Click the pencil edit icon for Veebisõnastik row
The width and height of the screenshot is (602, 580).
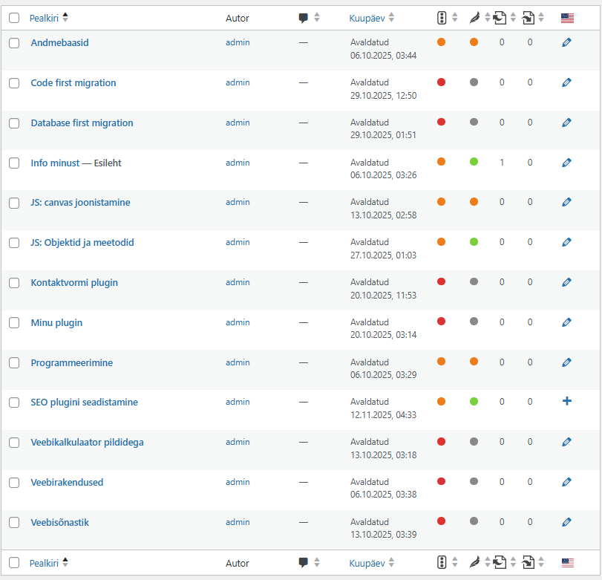pos(566,522)
